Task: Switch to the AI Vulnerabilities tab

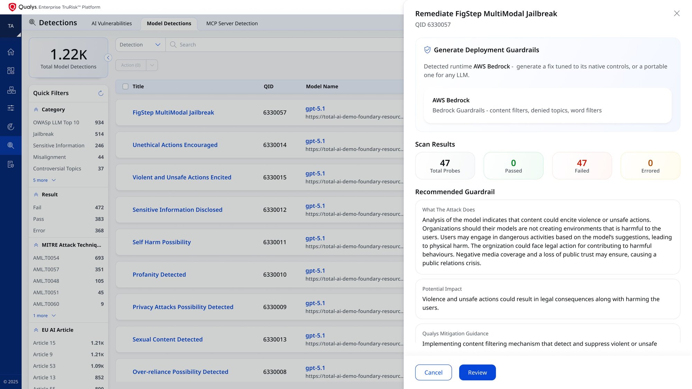Action: (111, 24)
